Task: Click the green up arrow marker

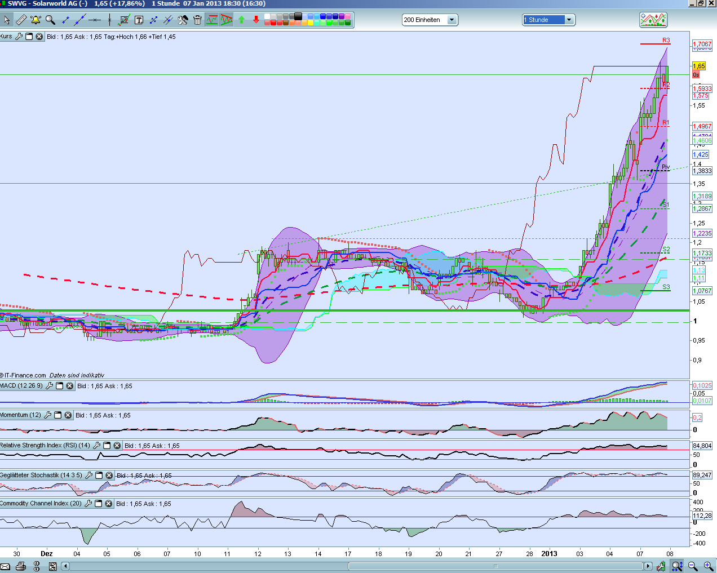Action: tap(241, 20)
